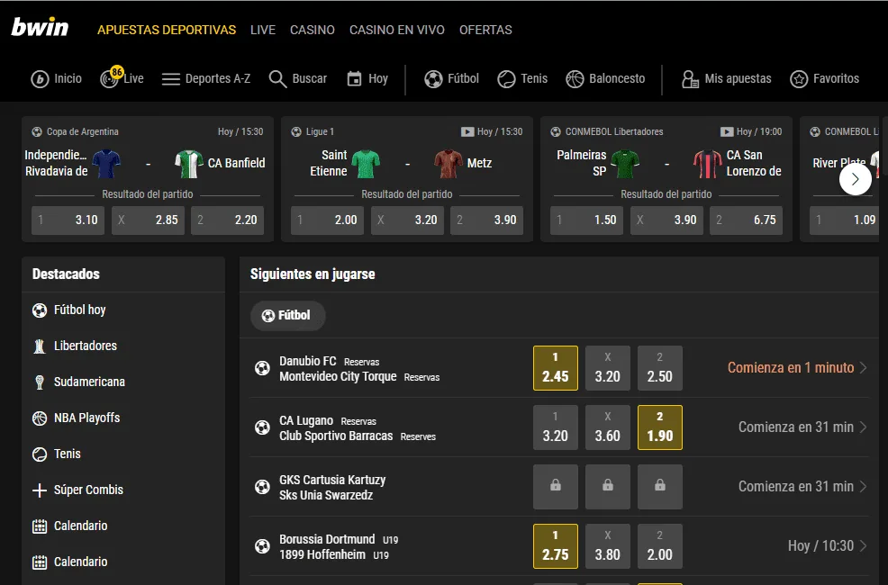The width and height of the screenshot is (888, 585).
Task: Click Calendario directly below Súper Combis
Action: pos(80,526)
